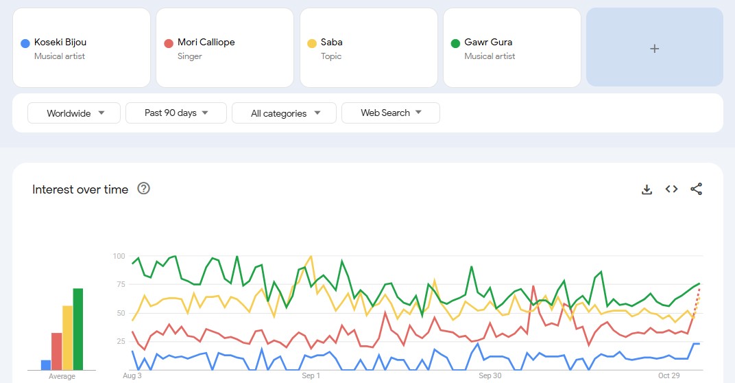Open help for Interest over time

click(x=143, y=189)
